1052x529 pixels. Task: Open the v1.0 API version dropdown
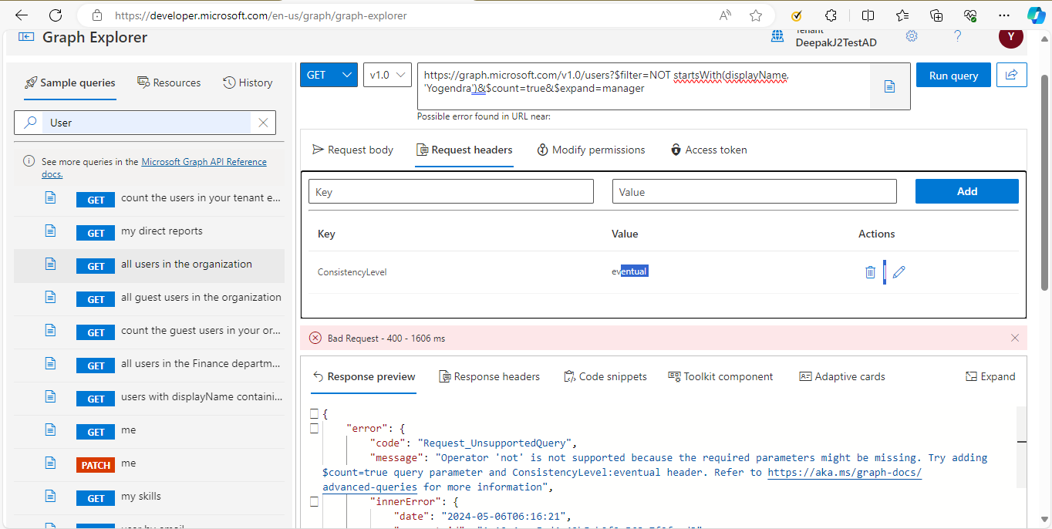point(387,75)
